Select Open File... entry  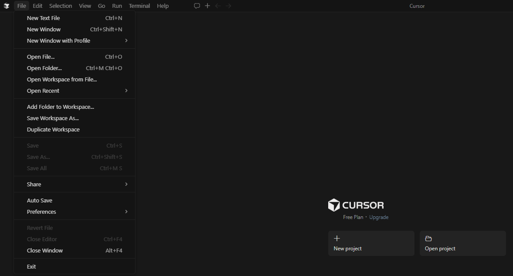point(75,57)
